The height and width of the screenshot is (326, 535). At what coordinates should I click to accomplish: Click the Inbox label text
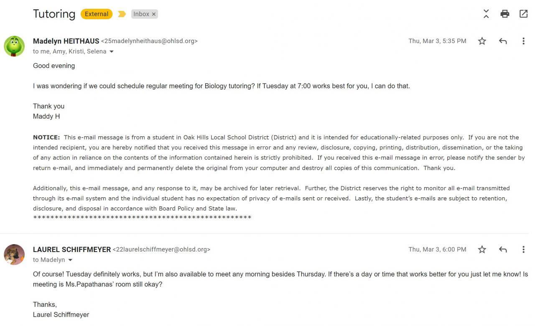pos(141,14)
